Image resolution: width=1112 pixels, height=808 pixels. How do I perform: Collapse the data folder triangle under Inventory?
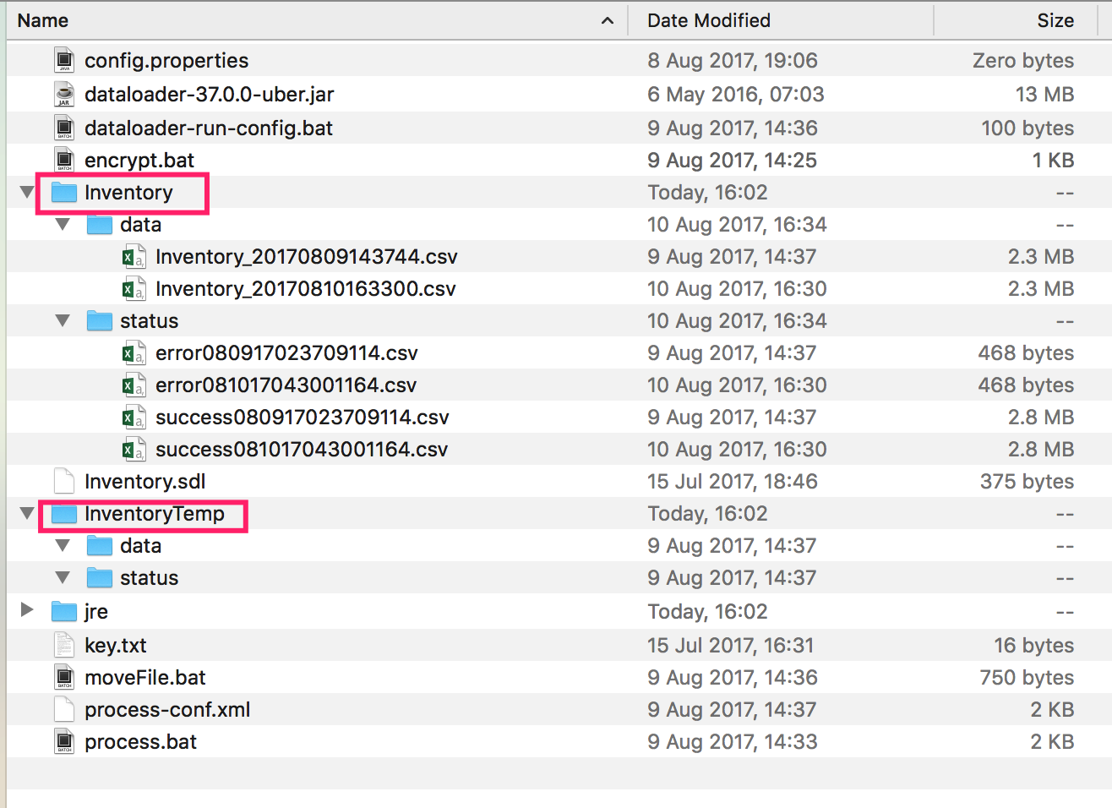pyautogui.click(x=63, y=225)
